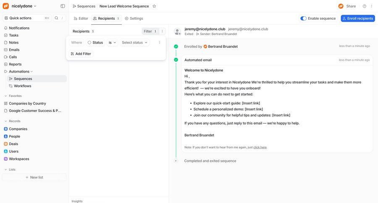Switch to the Recipients tab
This screenshot has height=203, width=378.
tap(106, 18)
